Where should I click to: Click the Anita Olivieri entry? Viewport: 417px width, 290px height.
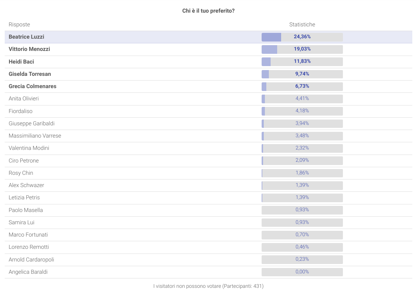click(23, 99)
